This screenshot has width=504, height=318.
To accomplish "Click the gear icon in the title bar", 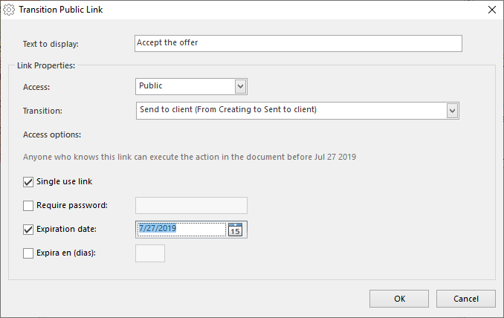I will tap(9, 10).
